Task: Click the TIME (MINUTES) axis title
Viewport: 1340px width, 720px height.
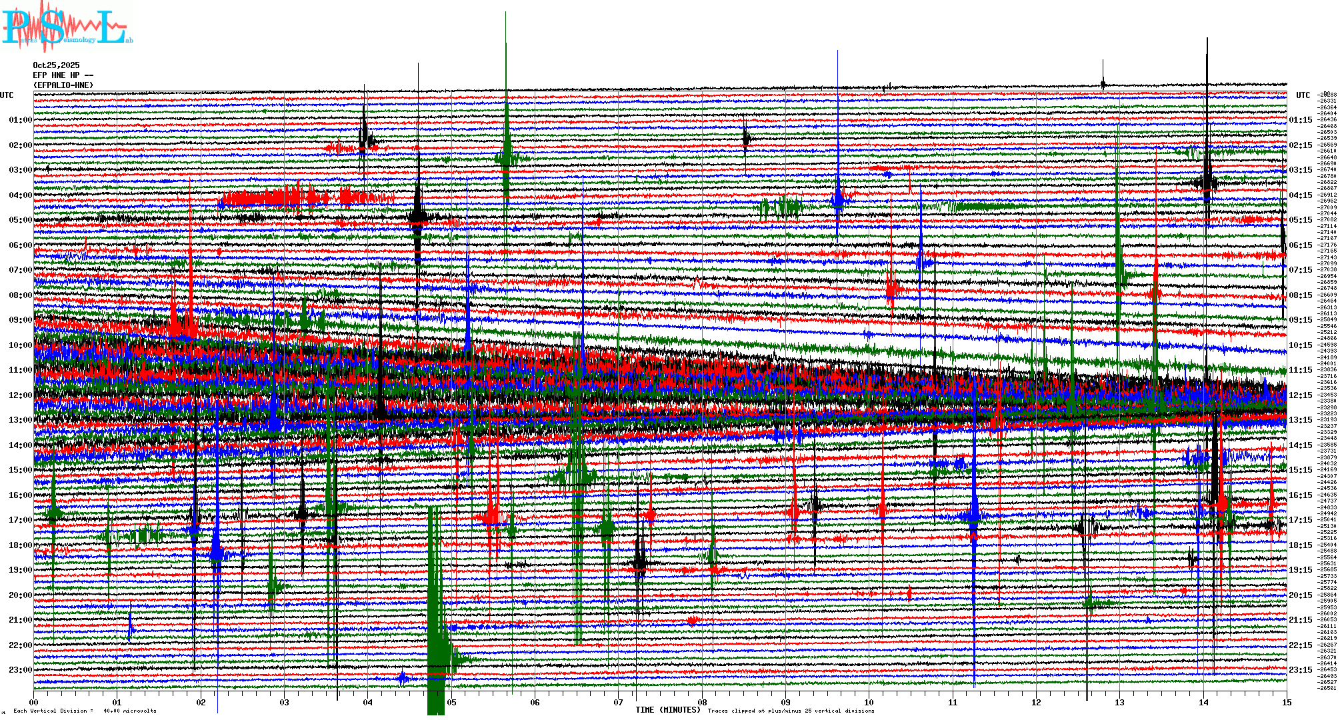Action: click(667, 710)
